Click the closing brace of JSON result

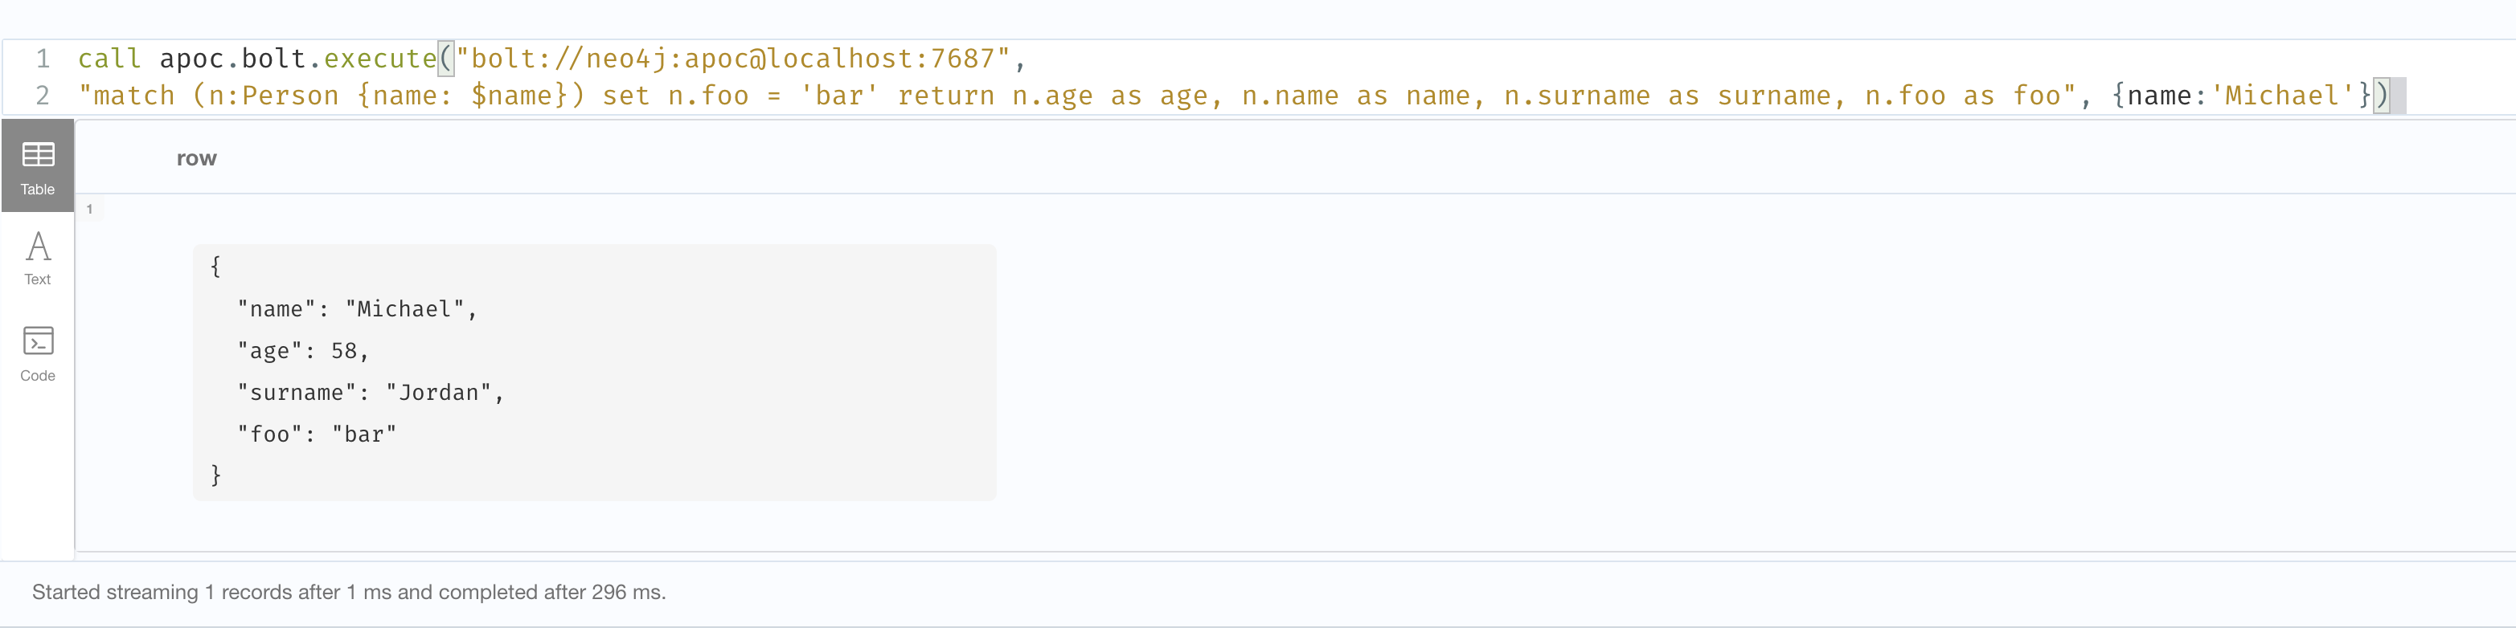coord(216,475)
